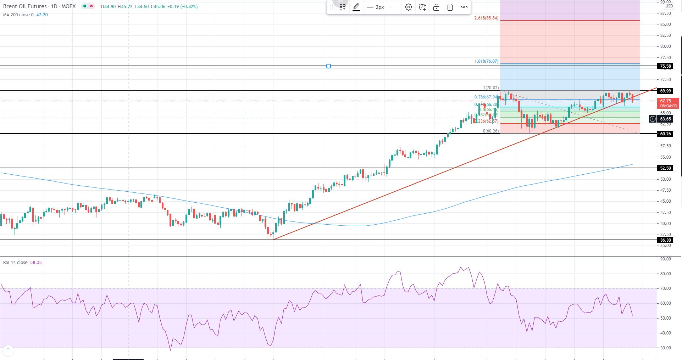Click the 0.786(67.94) Fibonacci level label
Image resolution: width=682 pixels, height=360 pixels.
(x=486, y=97)
